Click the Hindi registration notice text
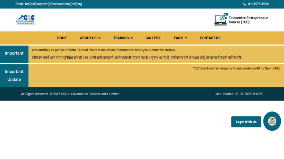Viewport: 284px width, 160px height. (137, 58)
